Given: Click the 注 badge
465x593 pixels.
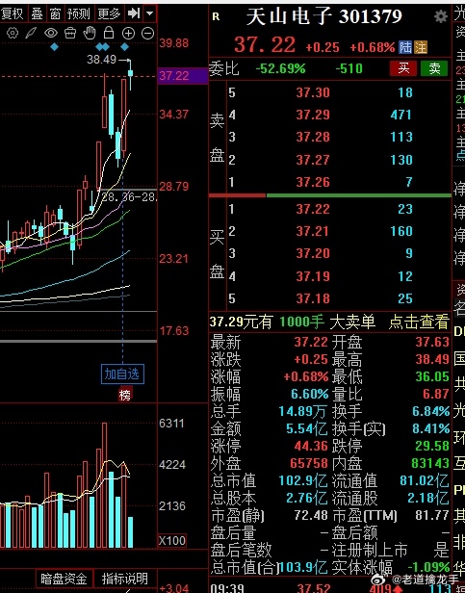Looking at the screenshot, I should point(421,48).
